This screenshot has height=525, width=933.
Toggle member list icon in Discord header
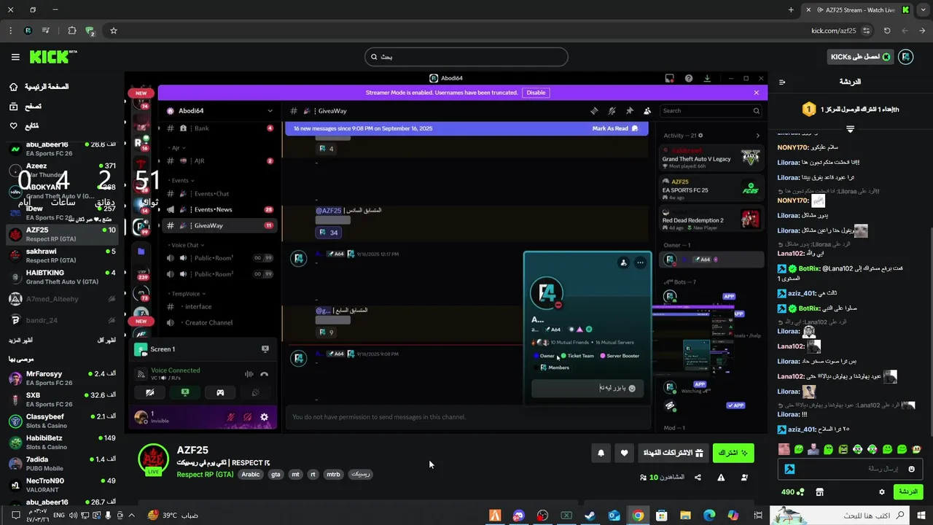click(647, 111)
